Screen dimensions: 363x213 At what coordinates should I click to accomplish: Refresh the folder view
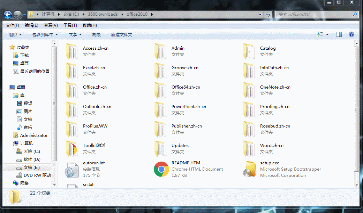(268, 14)
